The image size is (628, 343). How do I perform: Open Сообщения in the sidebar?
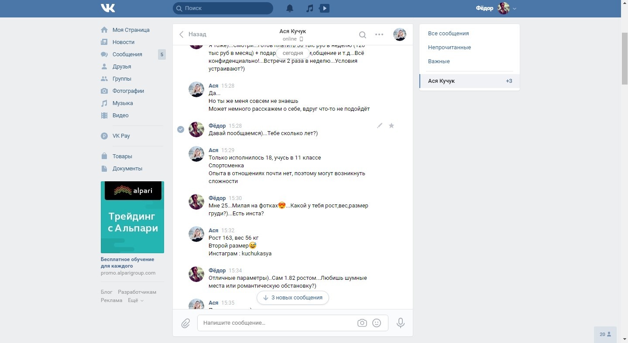pos(127,54)
